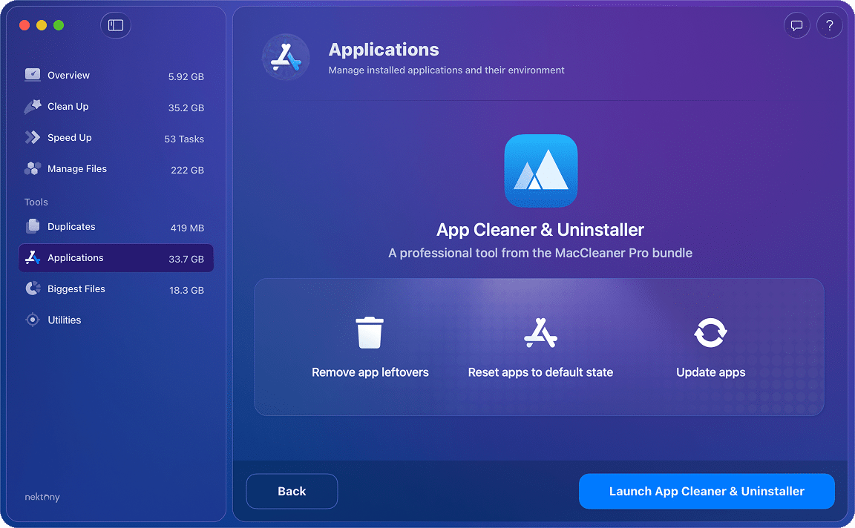
Task: Select Overview in the sidebar
Action: [x=68, y=75]
